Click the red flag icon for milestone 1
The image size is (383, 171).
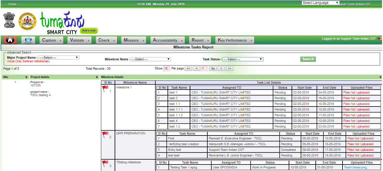(x=105, y=88)
